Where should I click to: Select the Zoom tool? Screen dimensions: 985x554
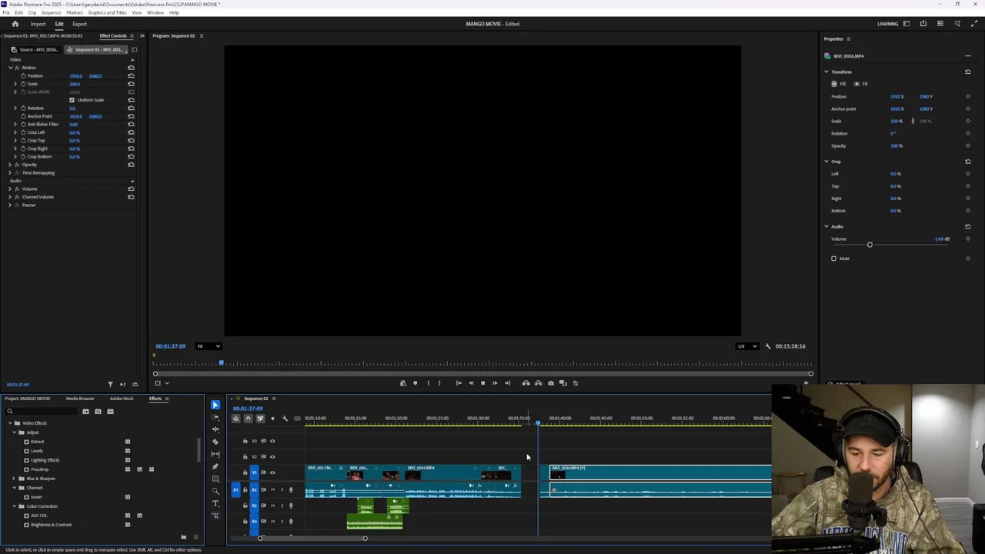click(215, 491)
